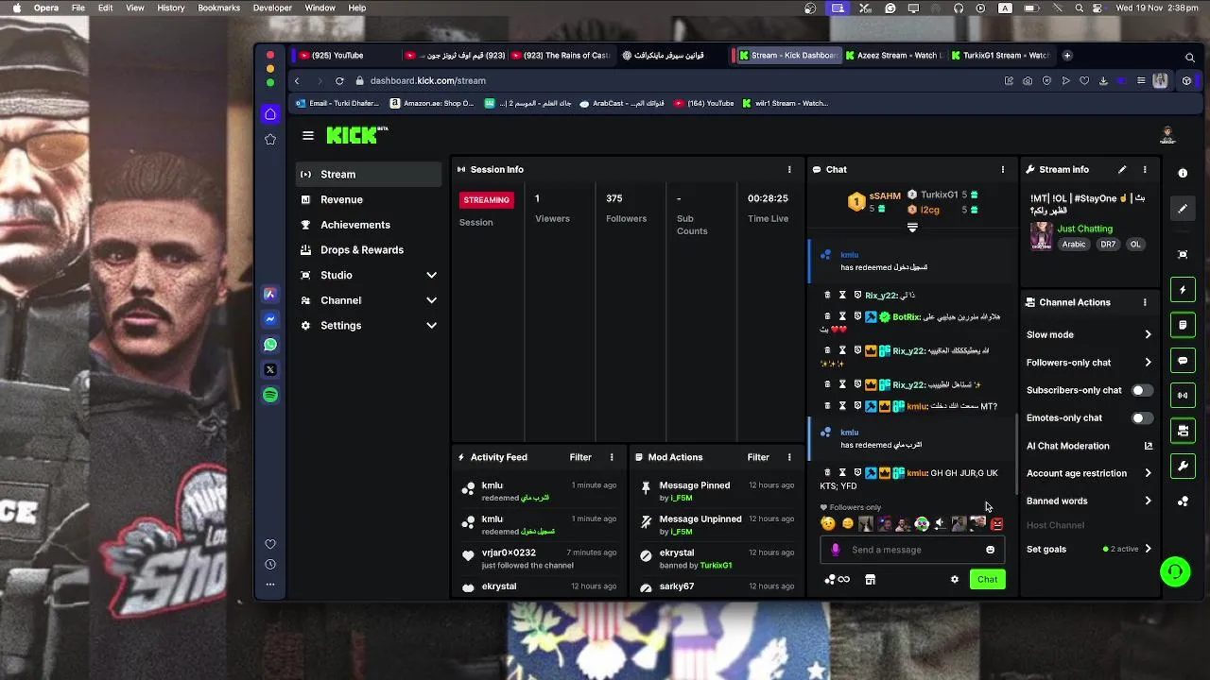This screenshot has width=1210, height=680.
Task: Open WhatsApp in Opera sidebar
Action: click(x=270, y=345)
